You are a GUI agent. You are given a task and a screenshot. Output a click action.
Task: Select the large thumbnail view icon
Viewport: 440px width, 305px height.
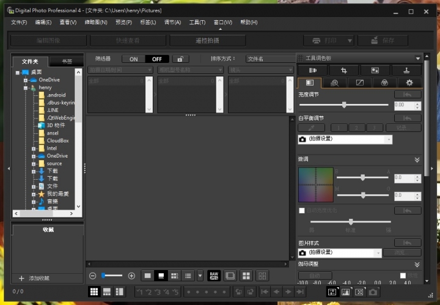coord(148,276)
